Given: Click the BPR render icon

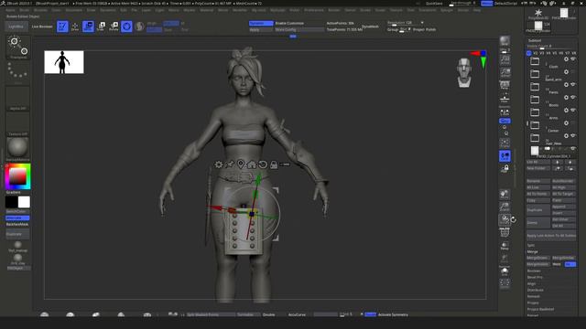Looking at the screenshot, I should (x=505, y=40).
